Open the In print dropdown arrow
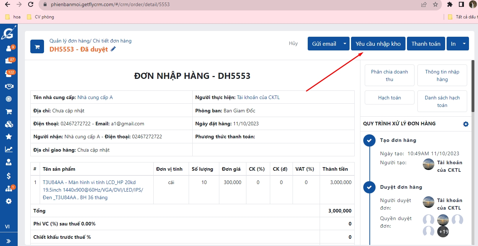The height and width of the screenshot is (246, 478). point(464,44)
